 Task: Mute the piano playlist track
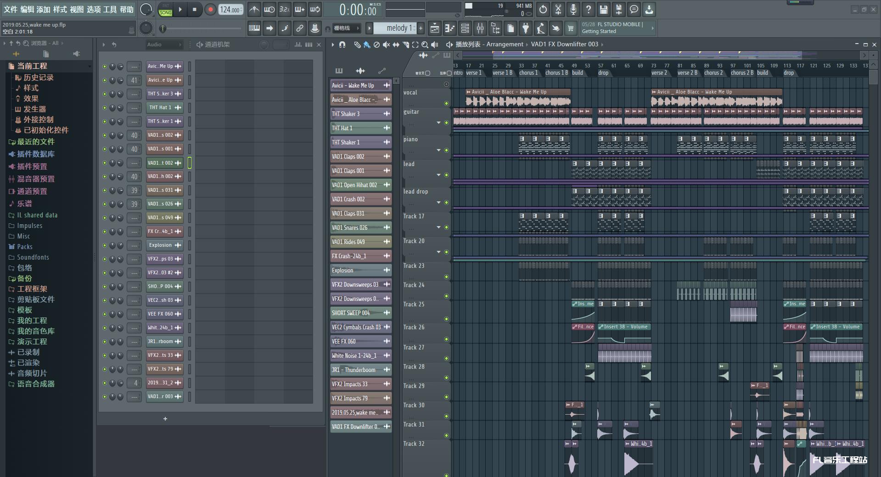coord(446,150)
